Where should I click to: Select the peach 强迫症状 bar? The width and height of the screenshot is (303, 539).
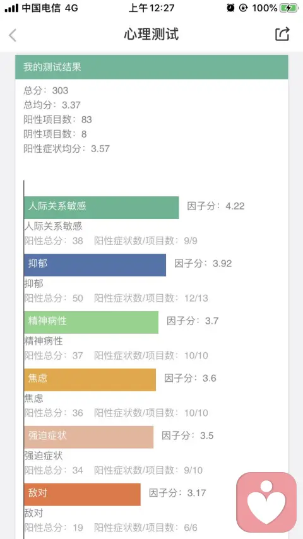(x=89, y=437)
